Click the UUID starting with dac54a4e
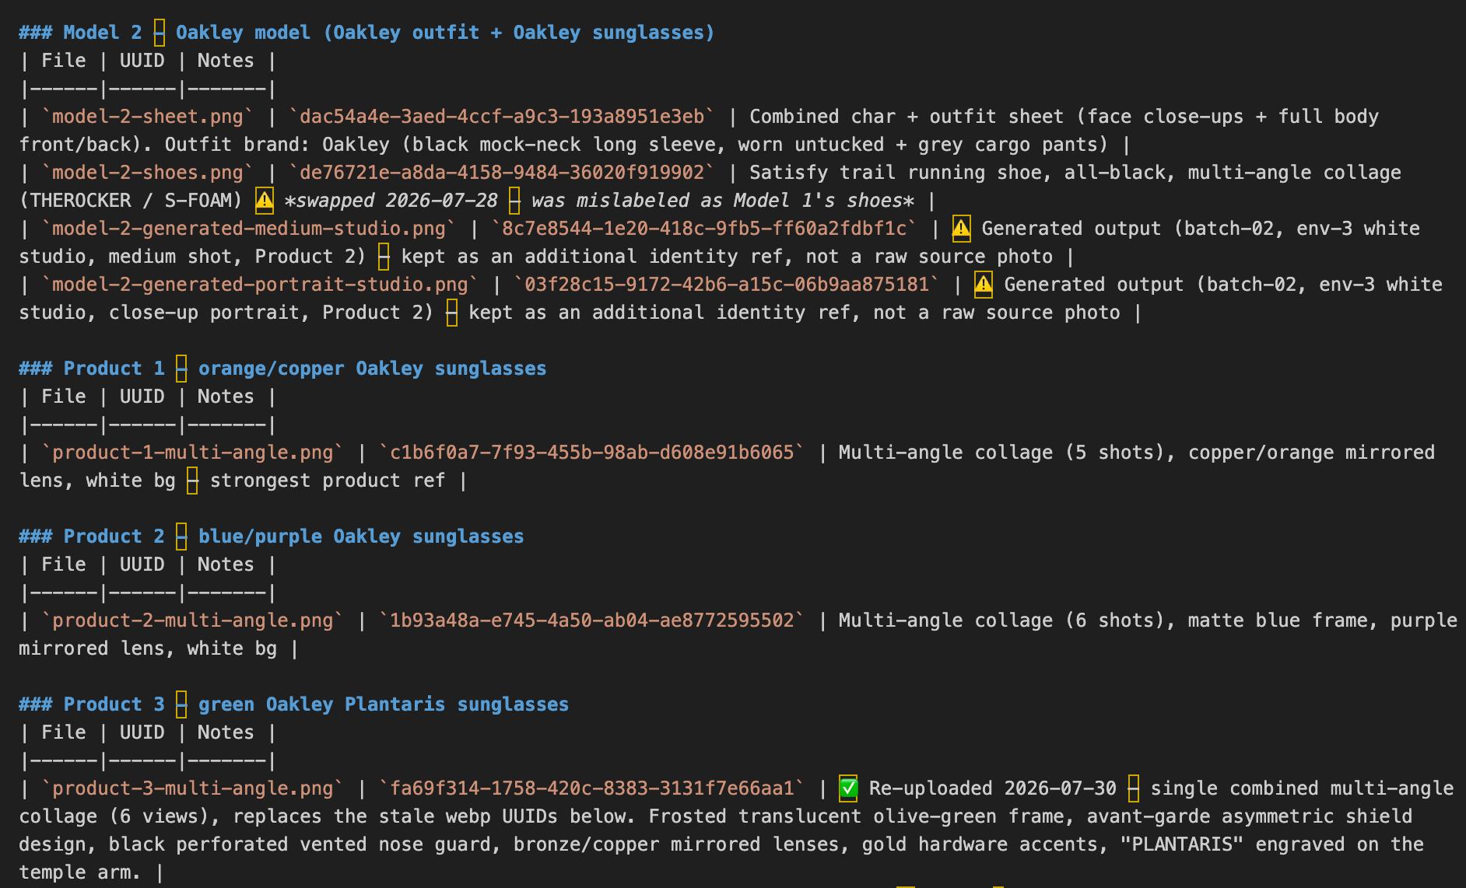The width and height of the screenshot is (1466, 888). coord(502,117)
